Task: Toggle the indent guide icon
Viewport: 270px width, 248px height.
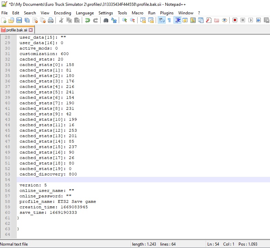Action: pos(177,20)
